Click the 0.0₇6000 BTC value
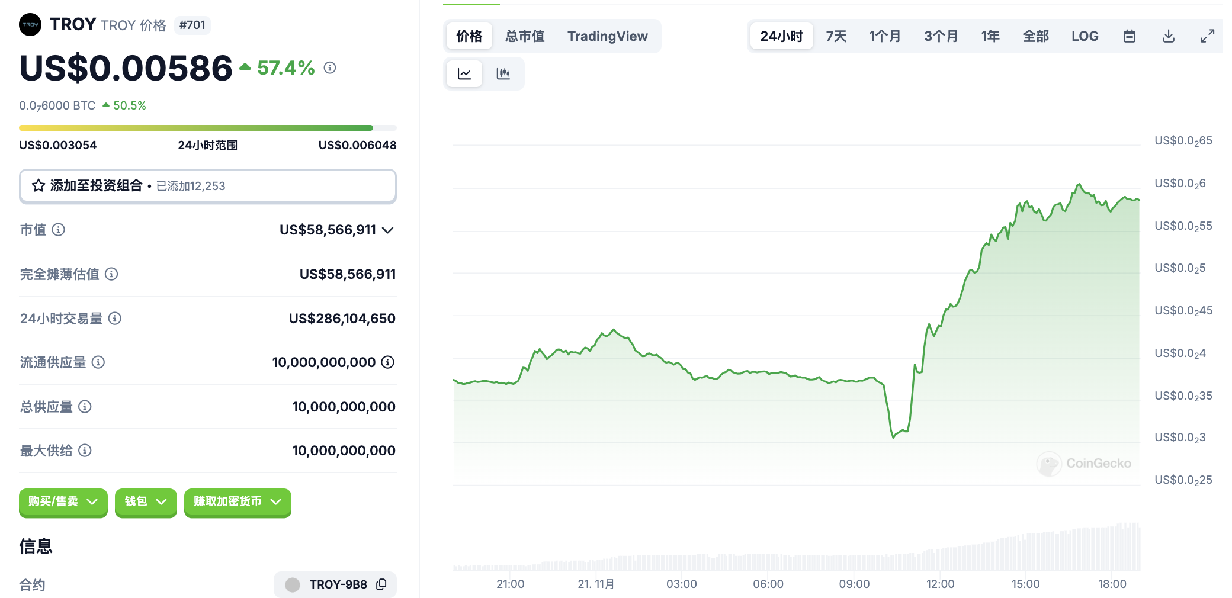1232x598 pixels. tap(57, 105)
